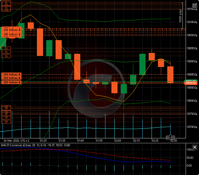
Task: Click the large green candle after 02:15
Action: click(142, 64)
